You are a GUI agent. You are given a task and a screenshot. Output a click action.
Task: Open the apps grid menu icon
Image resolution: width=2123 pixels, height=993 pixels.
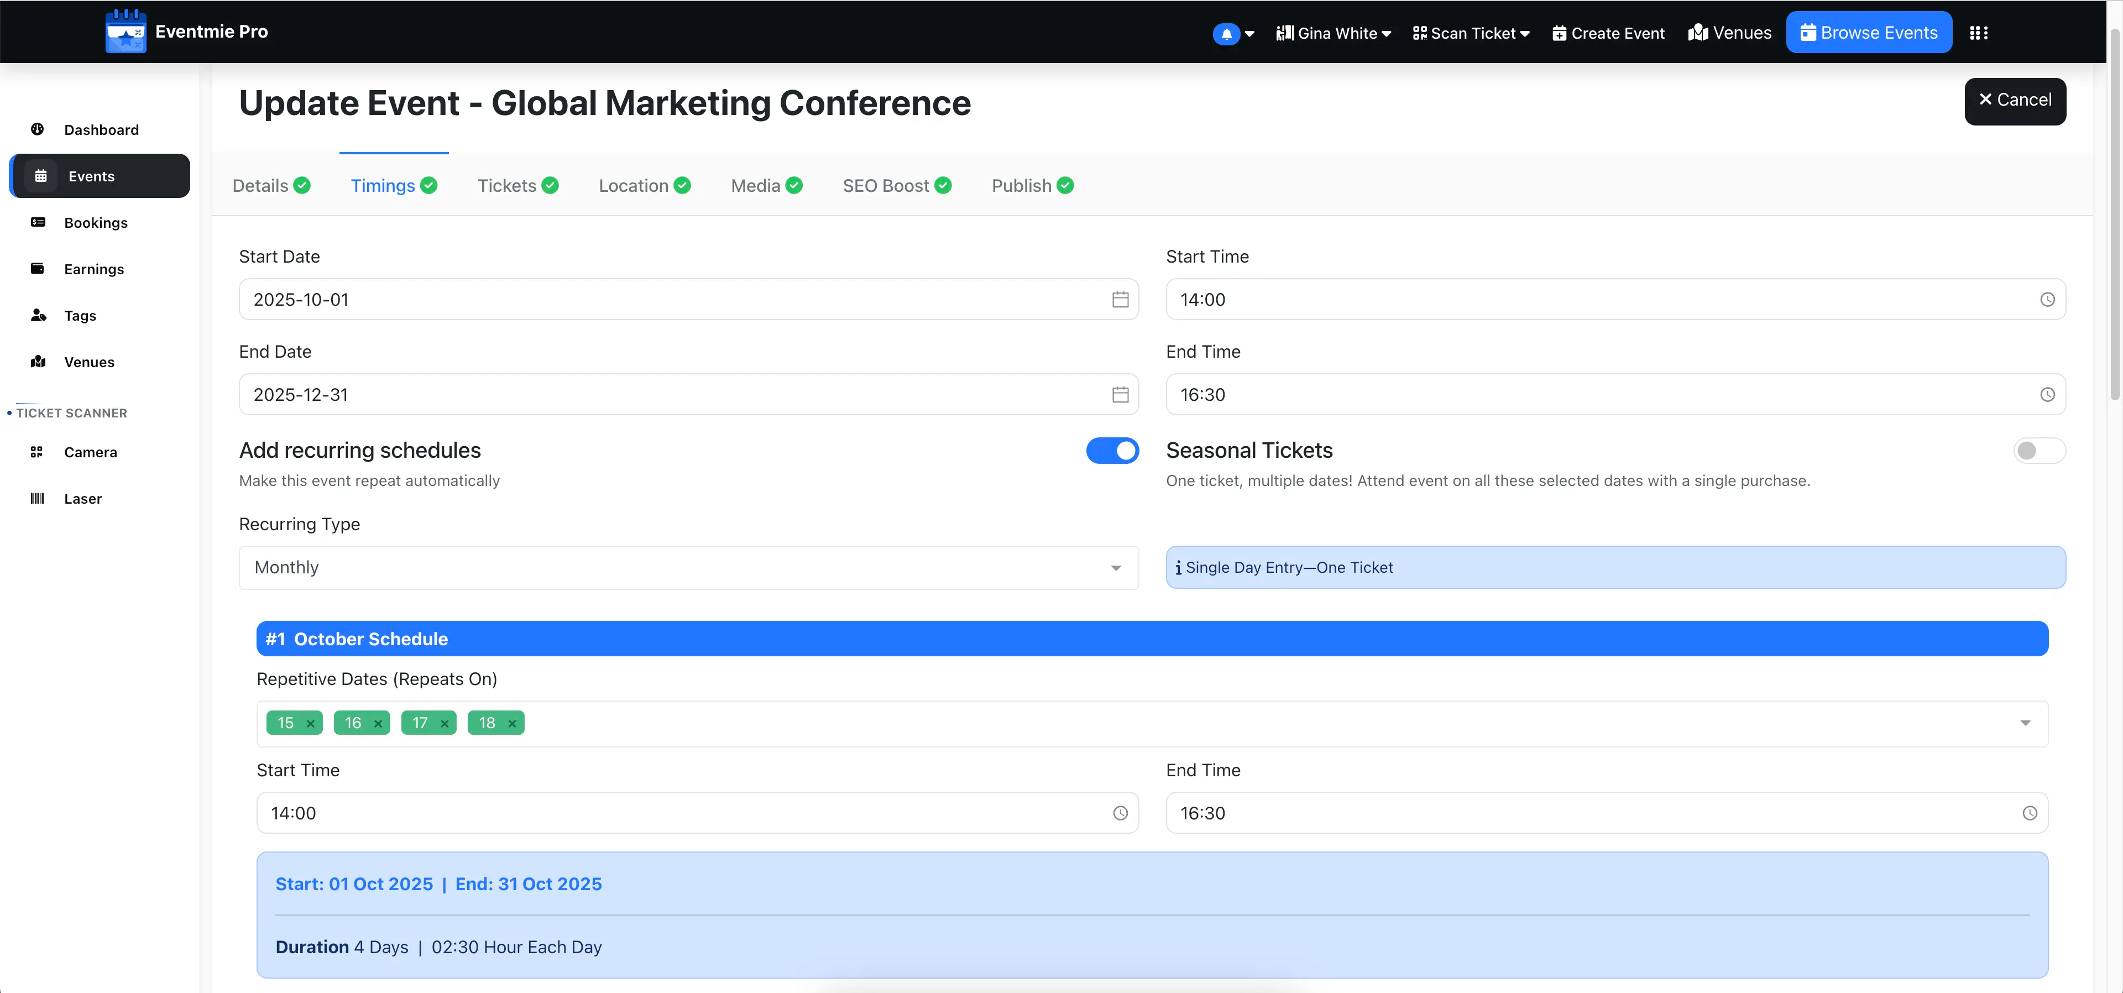point(1978,33)
